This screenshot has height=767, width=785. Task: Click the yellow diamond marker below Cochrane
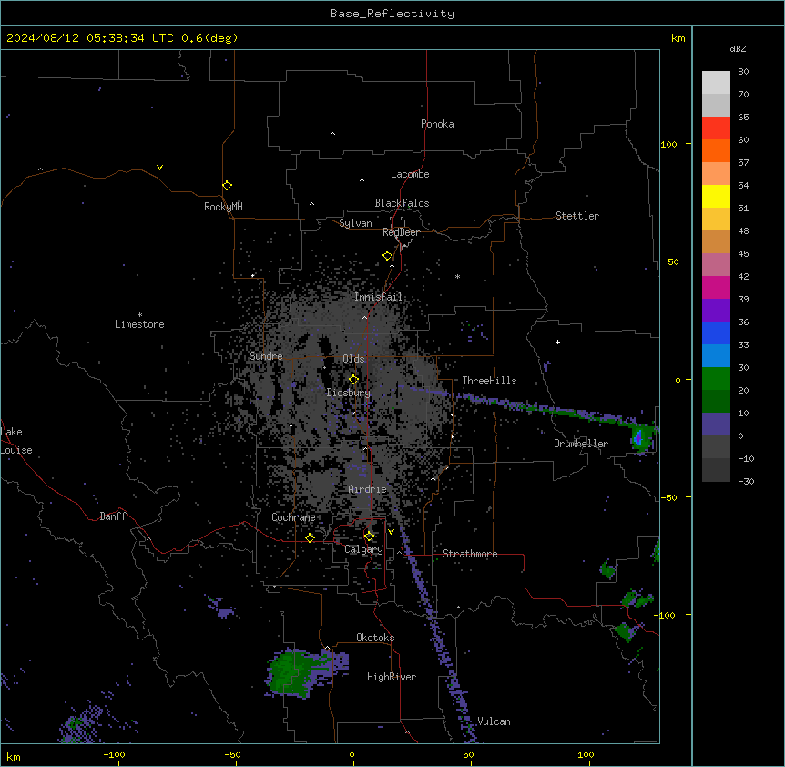310,537
